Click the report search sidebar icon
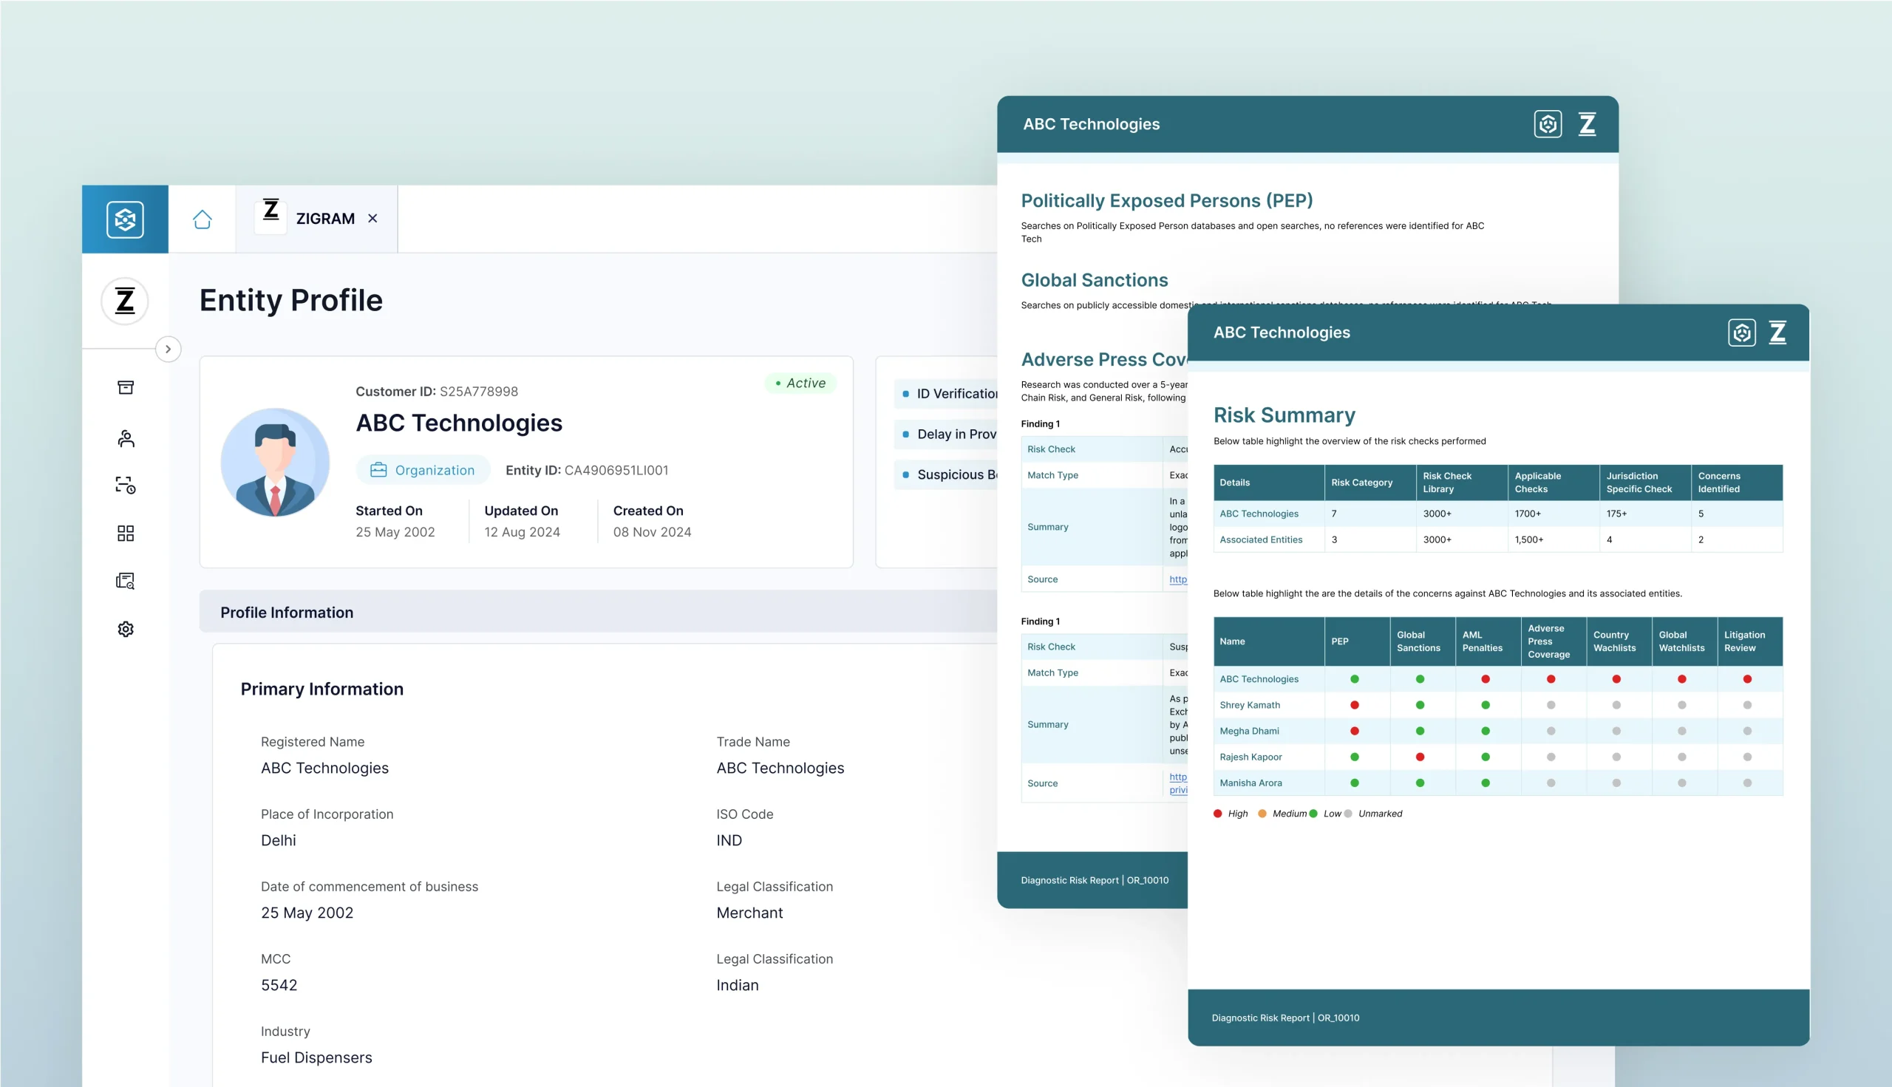 pos(126,581)
